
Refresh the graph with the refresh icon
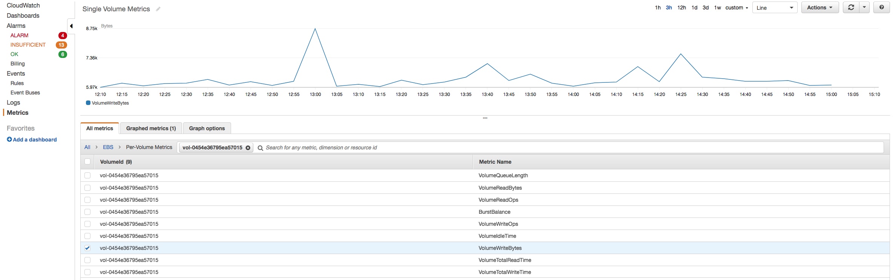[x=851, y=8]
